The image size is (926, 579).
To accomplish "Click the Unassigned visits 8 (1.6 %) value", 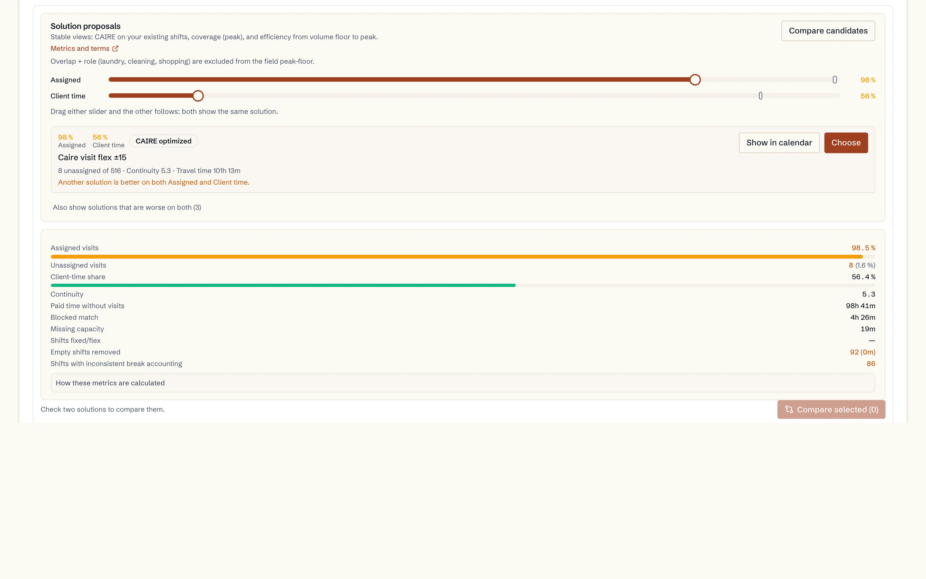I will coord(862,265).
